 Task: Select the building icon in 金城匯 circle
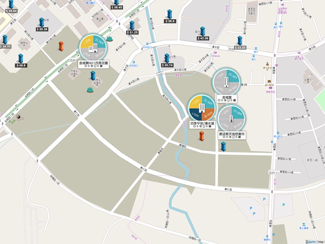(226, 82)
